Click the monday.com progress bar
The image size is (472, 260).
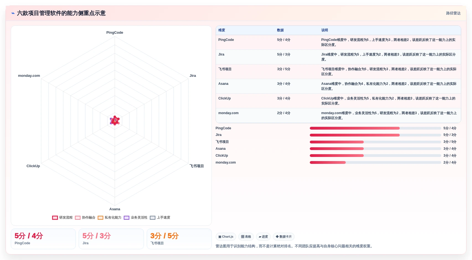[x=375, y=162]
